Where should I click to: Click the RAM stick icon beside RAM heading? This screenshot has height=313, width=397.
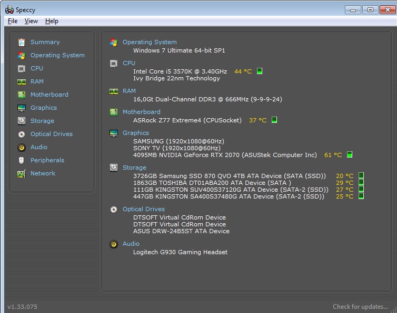click(x=114, y=91)
